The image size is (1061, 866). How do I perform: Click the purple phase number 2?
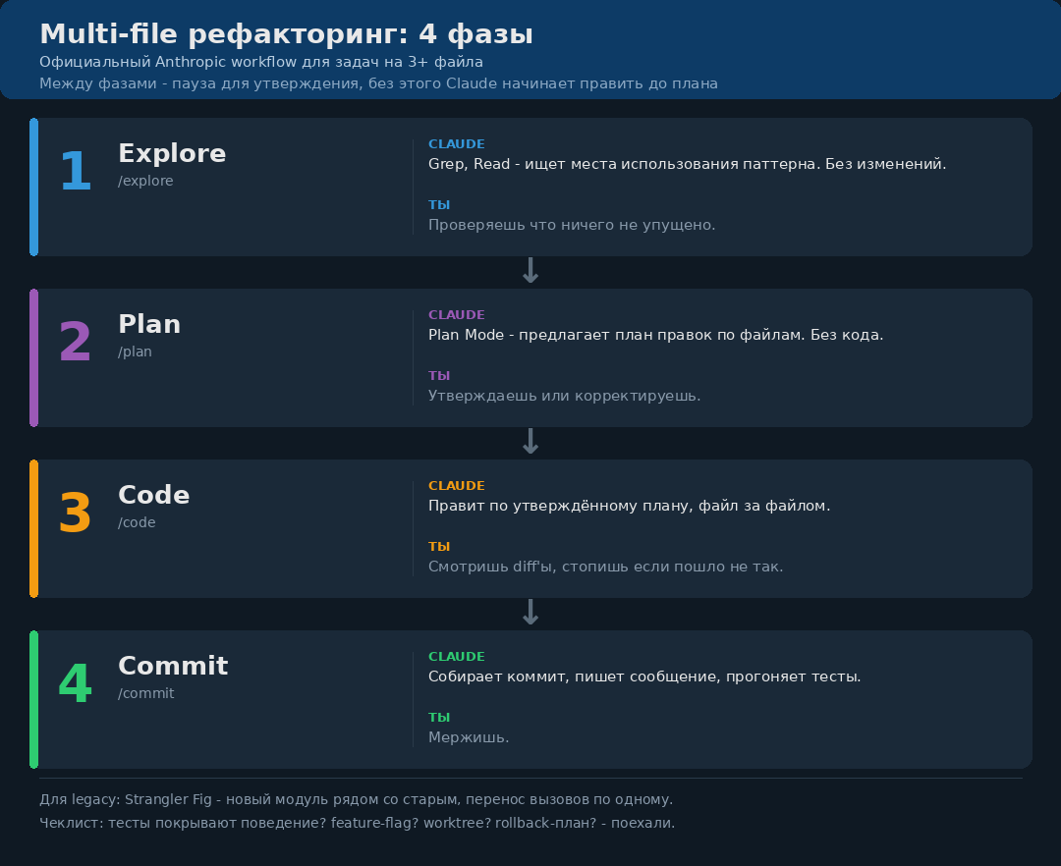(x=75, y=342)
